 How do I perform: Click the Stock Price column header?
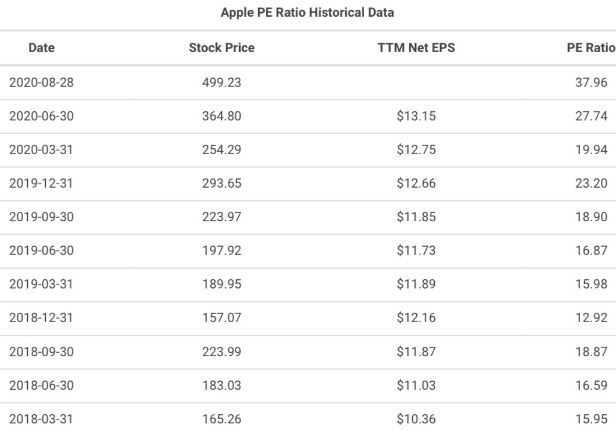[x=222, y=48]
